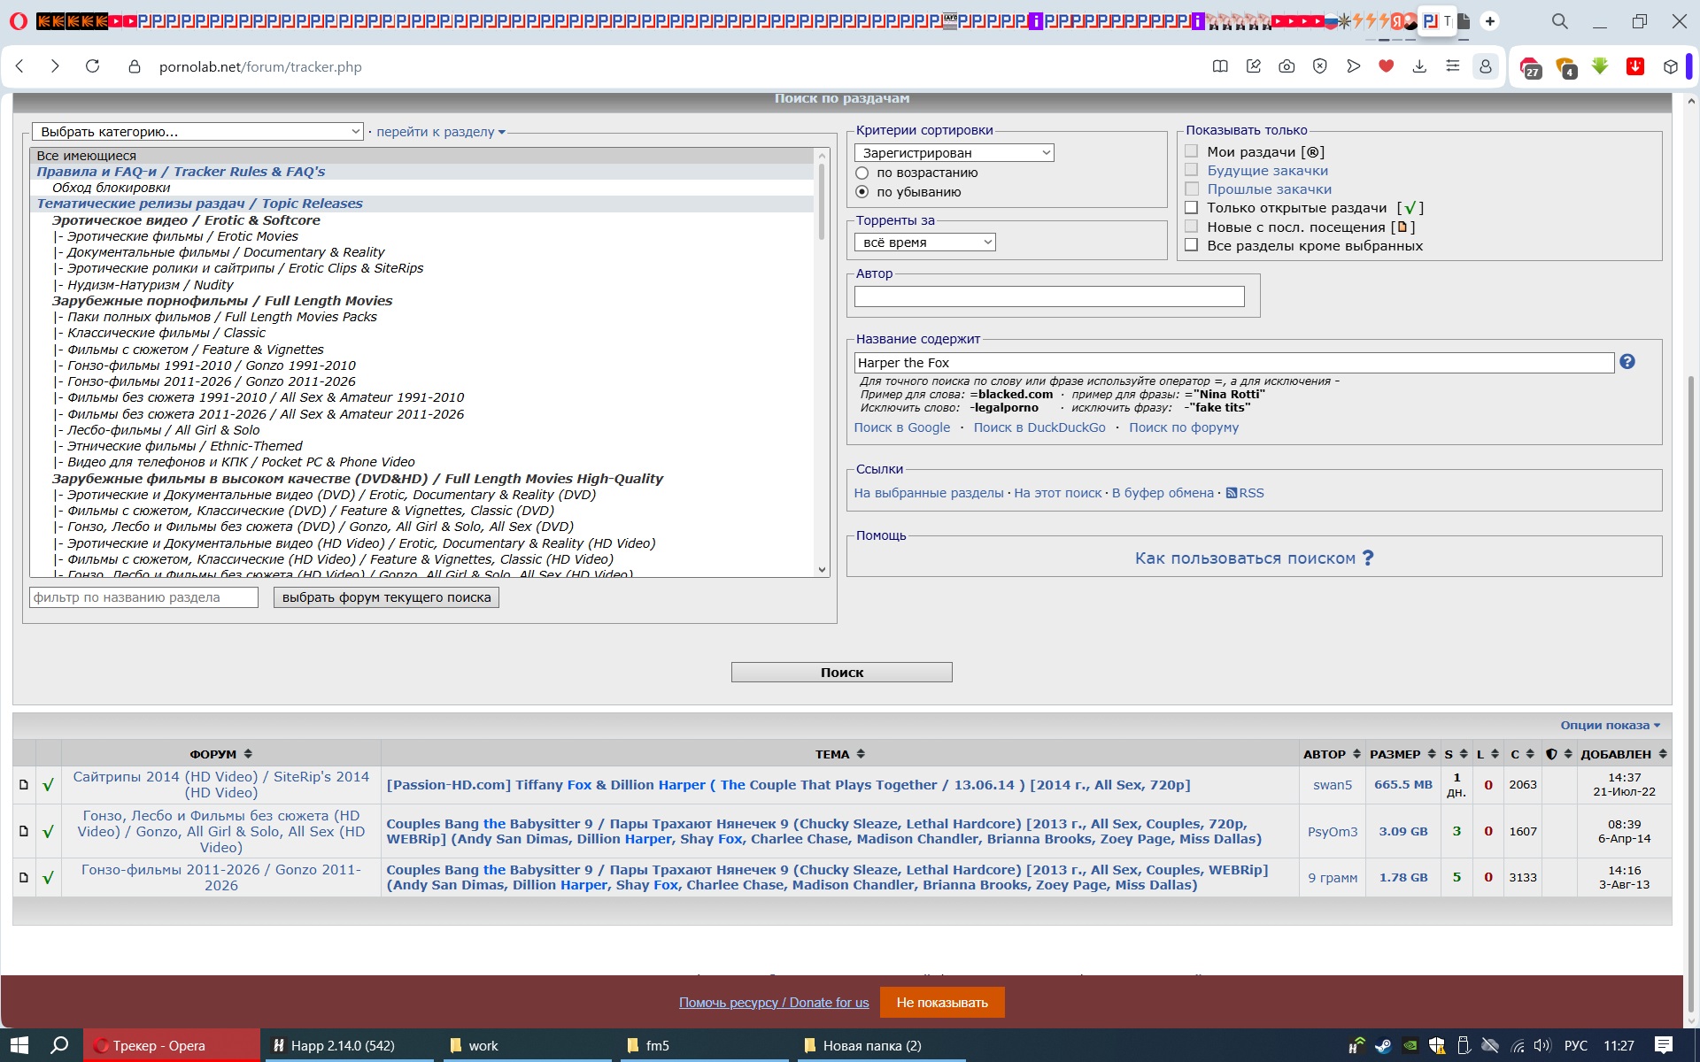Open 'Поиск в DuckDuckGo' link
This screenshot has width=1700, height=1062.
1039,427
